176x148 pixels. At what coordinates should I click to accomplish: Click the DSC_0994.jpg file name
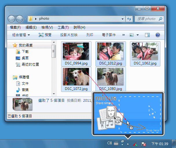pos(76,63)
